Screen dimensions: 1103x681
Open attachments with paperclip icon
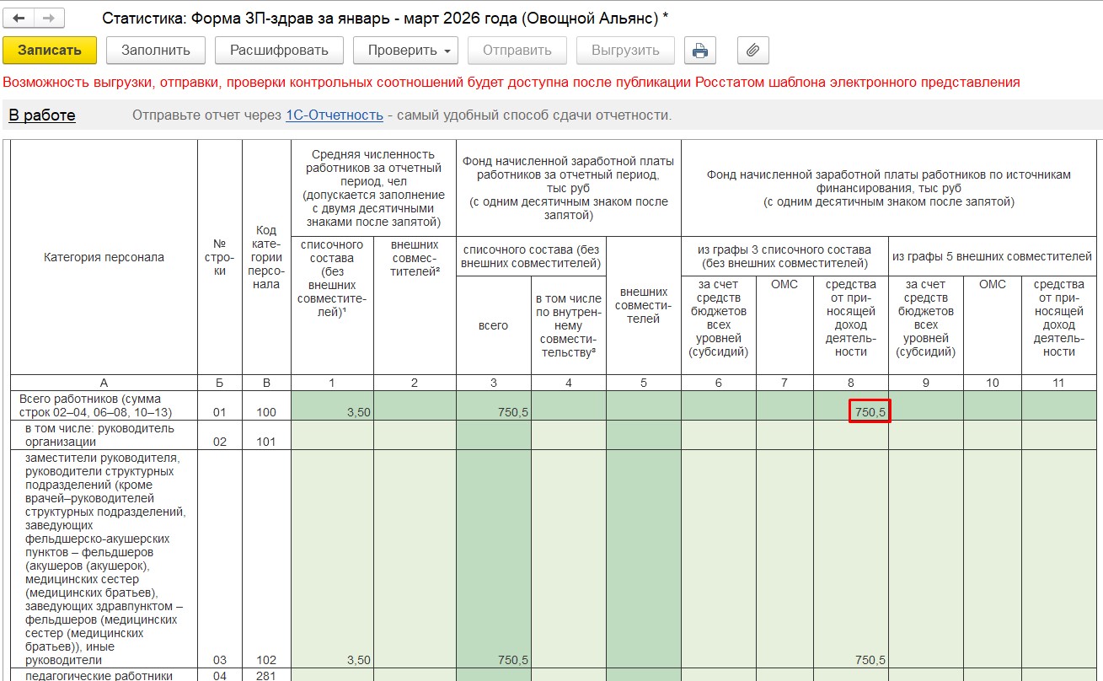[752, 51]
